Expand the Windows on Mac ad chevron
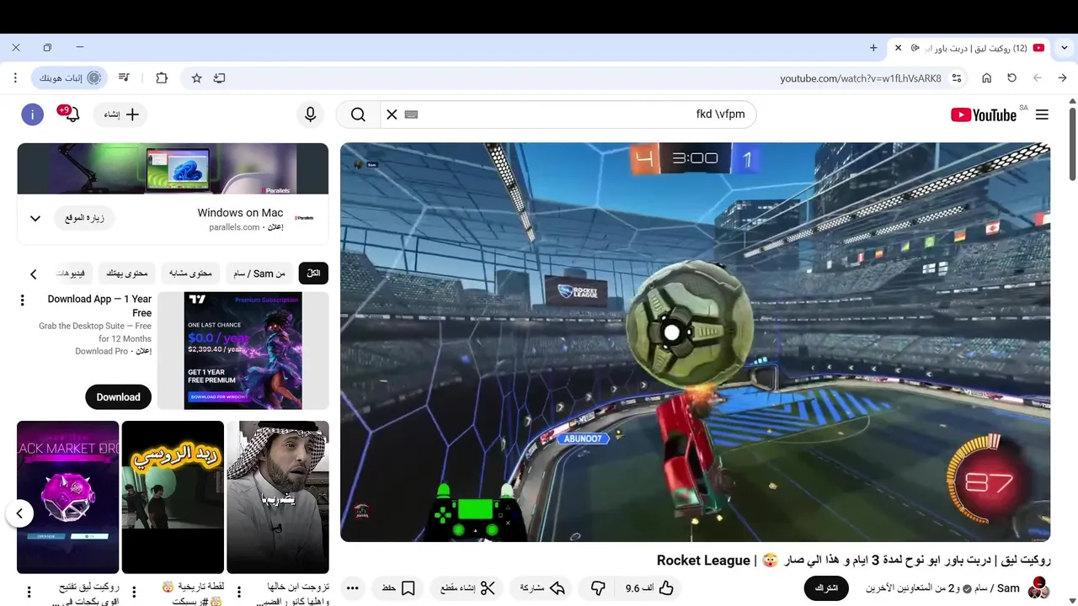Screen dimensions: 1078x606 point(35,219)
